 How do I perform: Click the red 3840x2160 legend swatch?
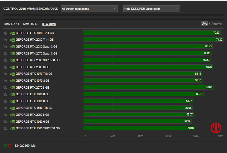click(x=10, y=145)
